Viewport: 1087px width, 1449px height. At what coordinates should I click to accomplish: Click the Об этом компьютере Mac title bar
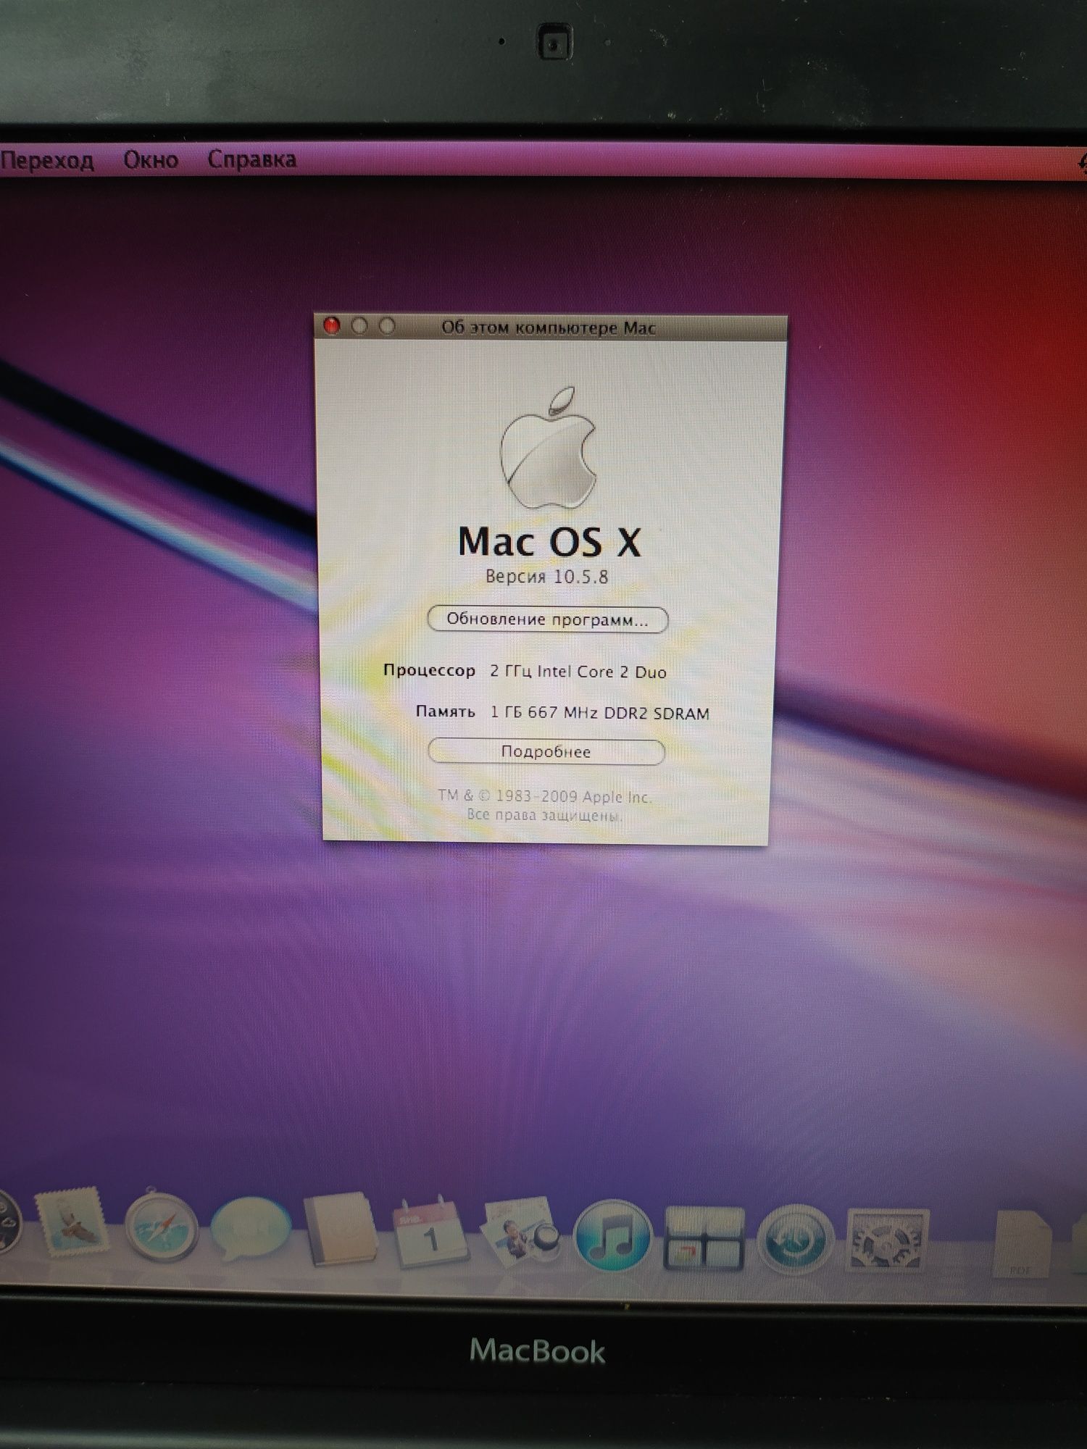point(549,327)
